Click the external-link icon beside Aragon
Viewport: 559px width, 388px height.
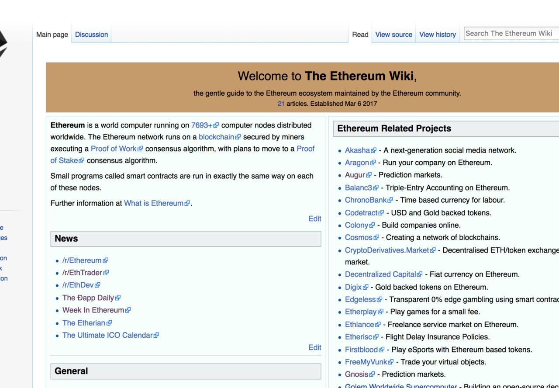click(x=373, y=163)
